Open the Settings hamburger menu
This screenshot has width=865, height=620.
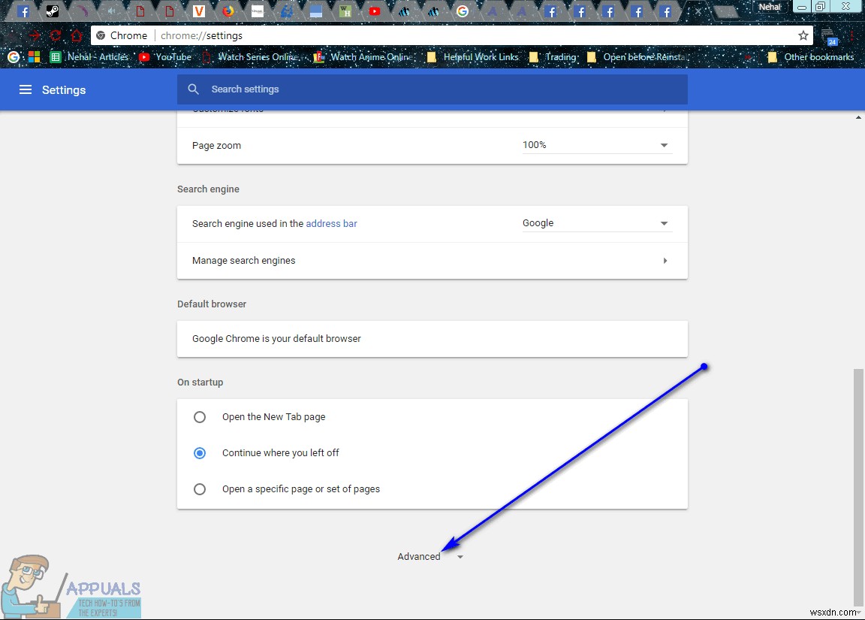26,89
